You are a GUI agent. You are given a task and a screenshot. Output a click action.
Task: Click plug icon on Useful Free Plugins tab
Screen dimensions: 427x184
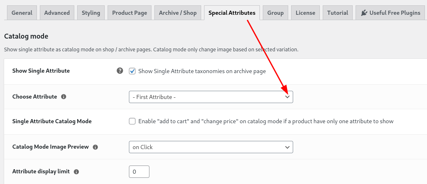pyautogui.click(x=364, y=13)
